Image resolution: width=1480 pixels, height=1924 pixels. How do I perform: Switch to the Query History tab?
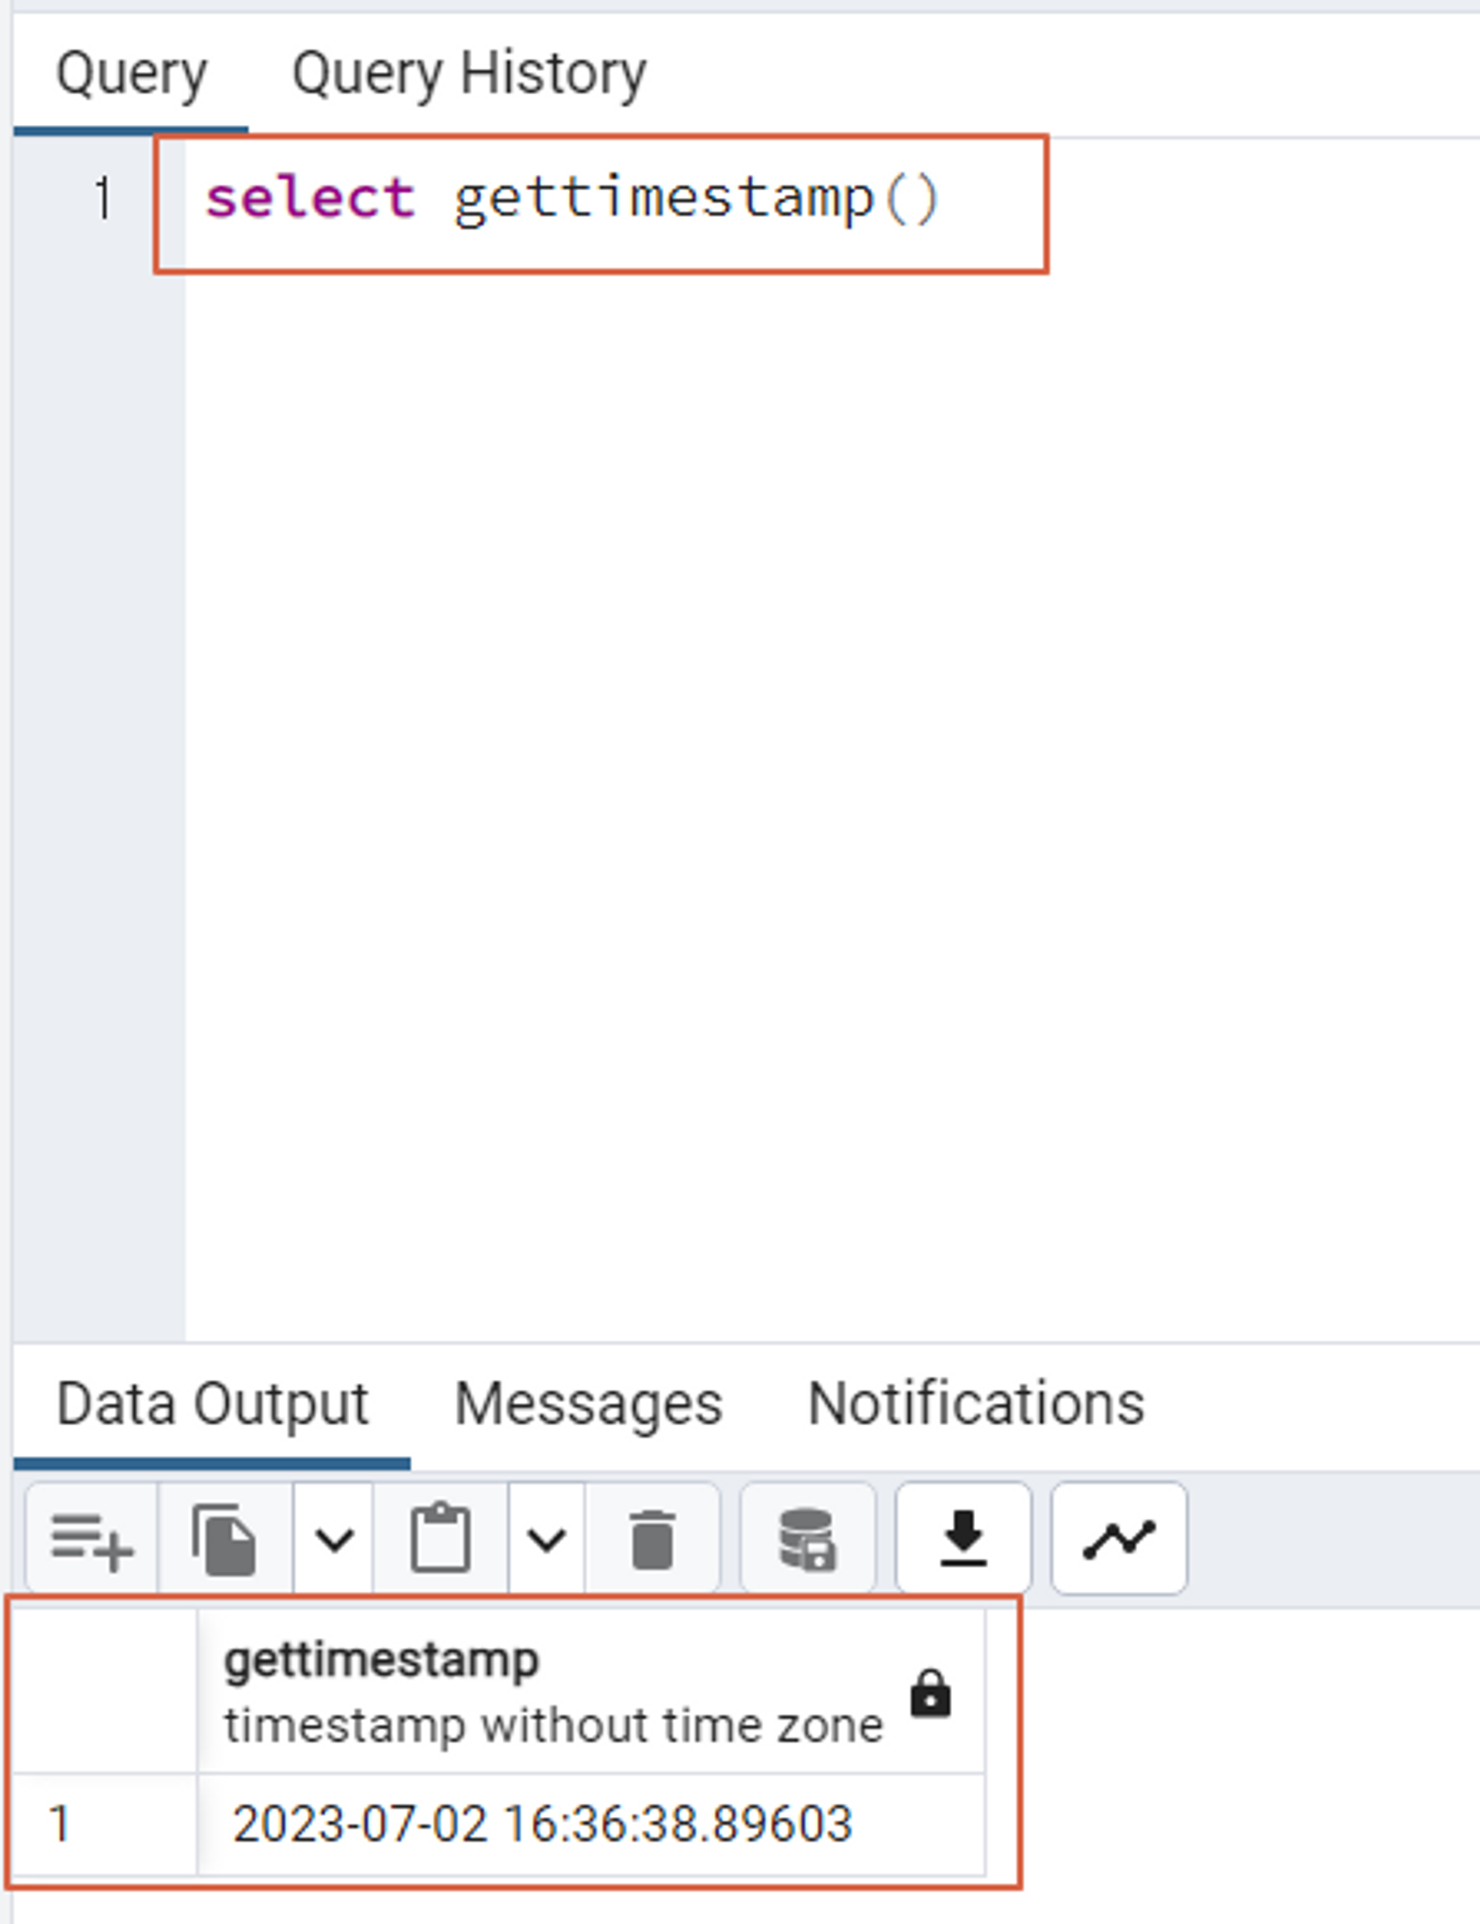click(469, 74)
